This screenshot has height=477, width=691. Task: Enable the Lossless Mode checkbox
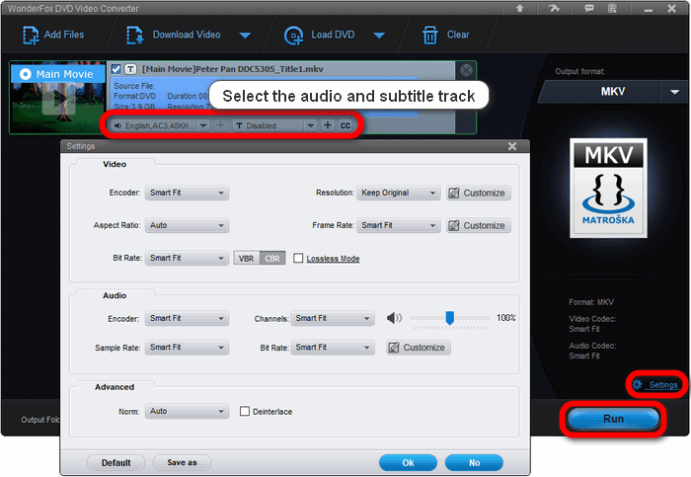point(298,259)
